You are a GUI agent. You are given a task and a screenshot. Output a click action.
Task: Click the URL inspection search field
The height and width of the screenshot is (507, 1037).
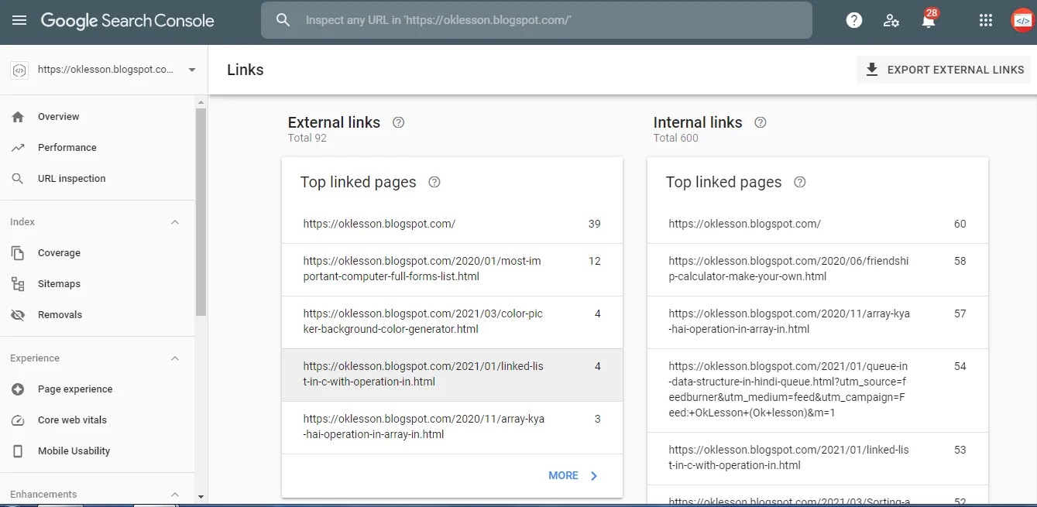pyautogui.click(x=537, y=20)
